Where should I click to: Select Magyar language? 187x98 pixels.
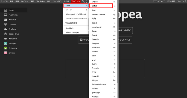click(x=103, y=80)
